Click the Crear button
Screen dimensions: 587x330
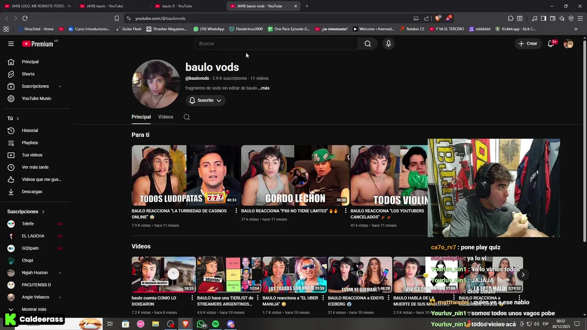coord(527,44)
